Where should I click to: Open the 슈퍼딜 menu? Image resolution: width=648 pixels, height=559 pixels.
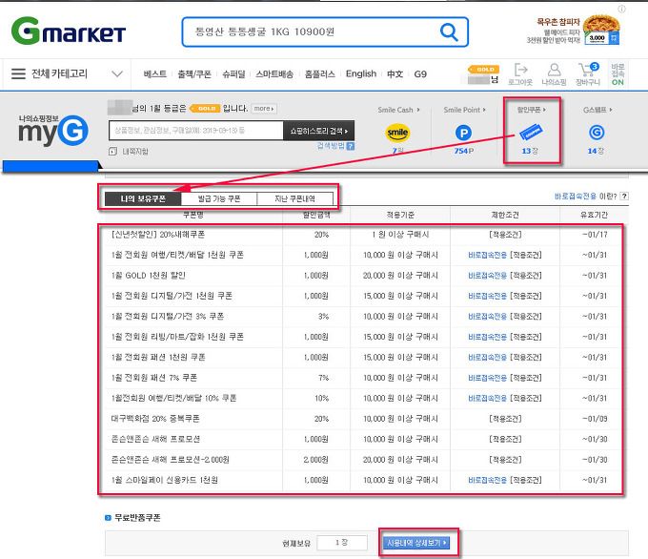click(233, 74)
